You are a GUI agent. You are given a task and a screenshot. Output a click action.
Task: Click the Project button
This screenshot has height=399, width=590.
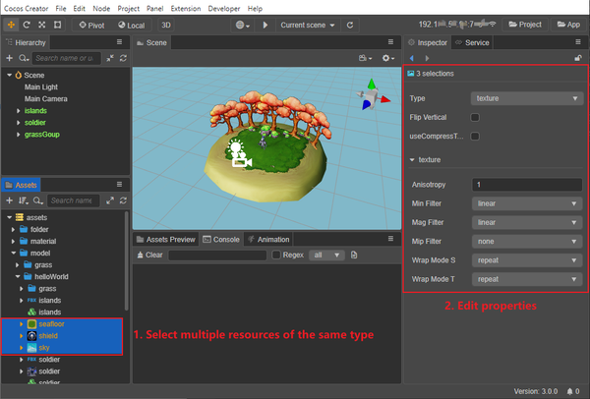[x=525, y=25]
